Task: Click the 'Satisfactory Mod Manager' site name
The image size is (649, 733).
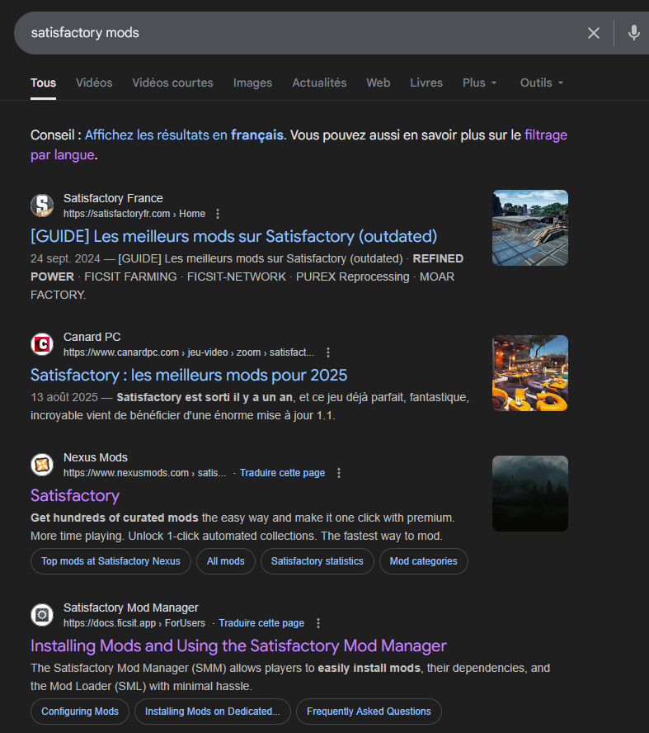Action: point(131,608)
